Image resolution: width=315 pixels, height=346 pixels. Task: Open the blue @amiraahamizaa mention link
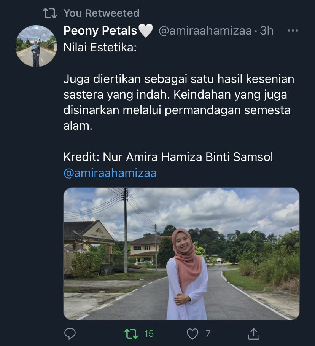(110, 173)
